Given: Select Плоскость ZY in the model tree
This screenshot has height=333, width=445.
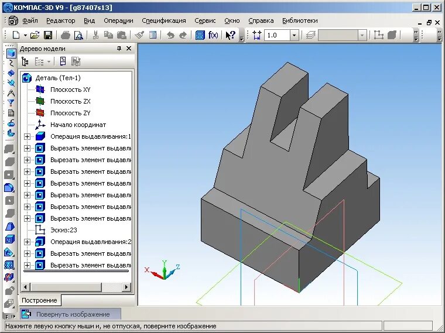Looking at the screenshot, I should 70,113.
